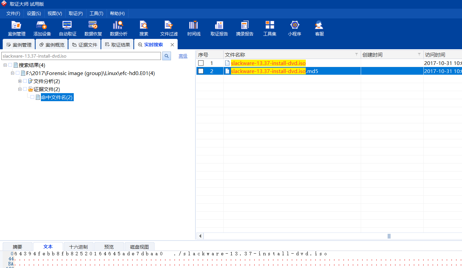This screenshot has width=462, height=268.
Task: Check the checkbox for row 2
Action: 201,71
